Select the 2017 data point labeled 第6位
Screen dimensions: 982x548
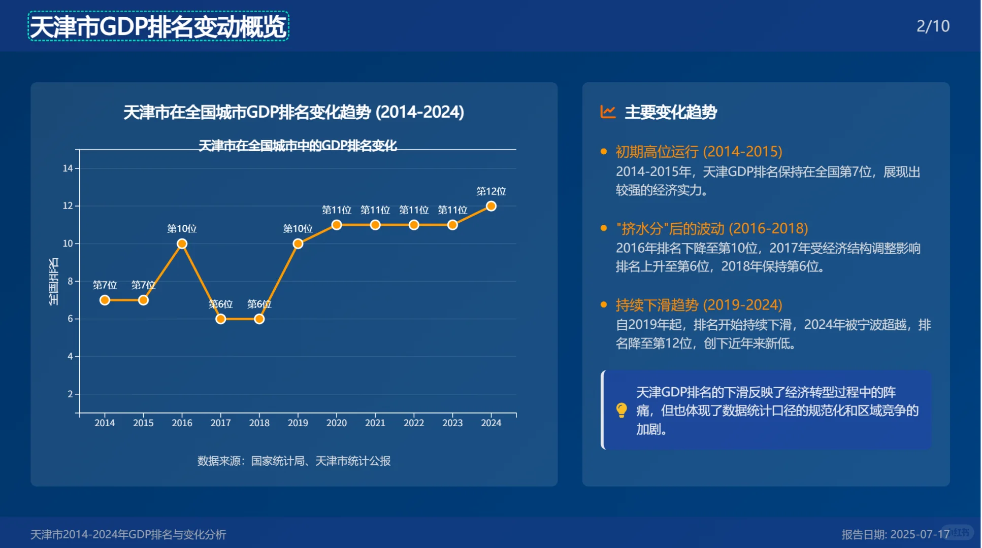(x=220, y=319)
